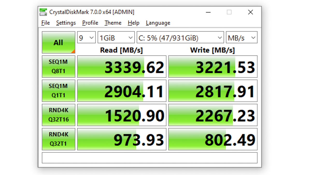Expand the 1GiB test size dropdown
Image resolution: width=311 pixels, height=175 pixels.
(116, 38)
